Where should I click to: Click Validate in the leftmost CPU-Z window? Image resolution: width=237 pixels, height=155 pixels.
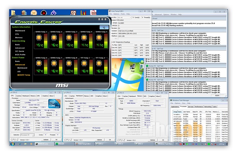tap(46, 139)
